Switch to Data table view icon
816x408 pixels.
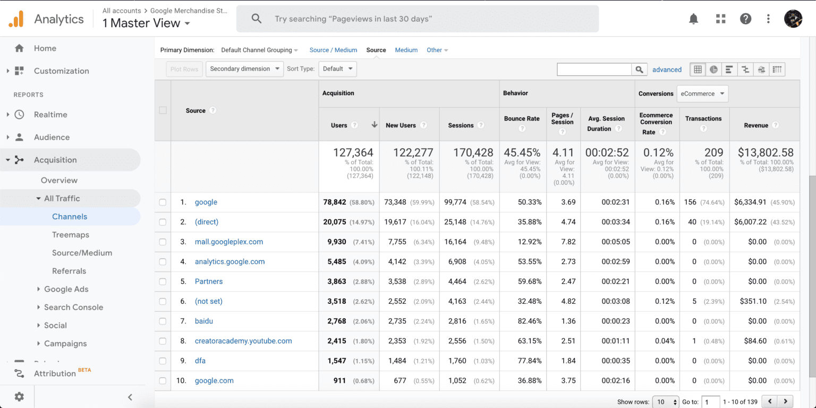pyautogui.click(x=698, y=69)
